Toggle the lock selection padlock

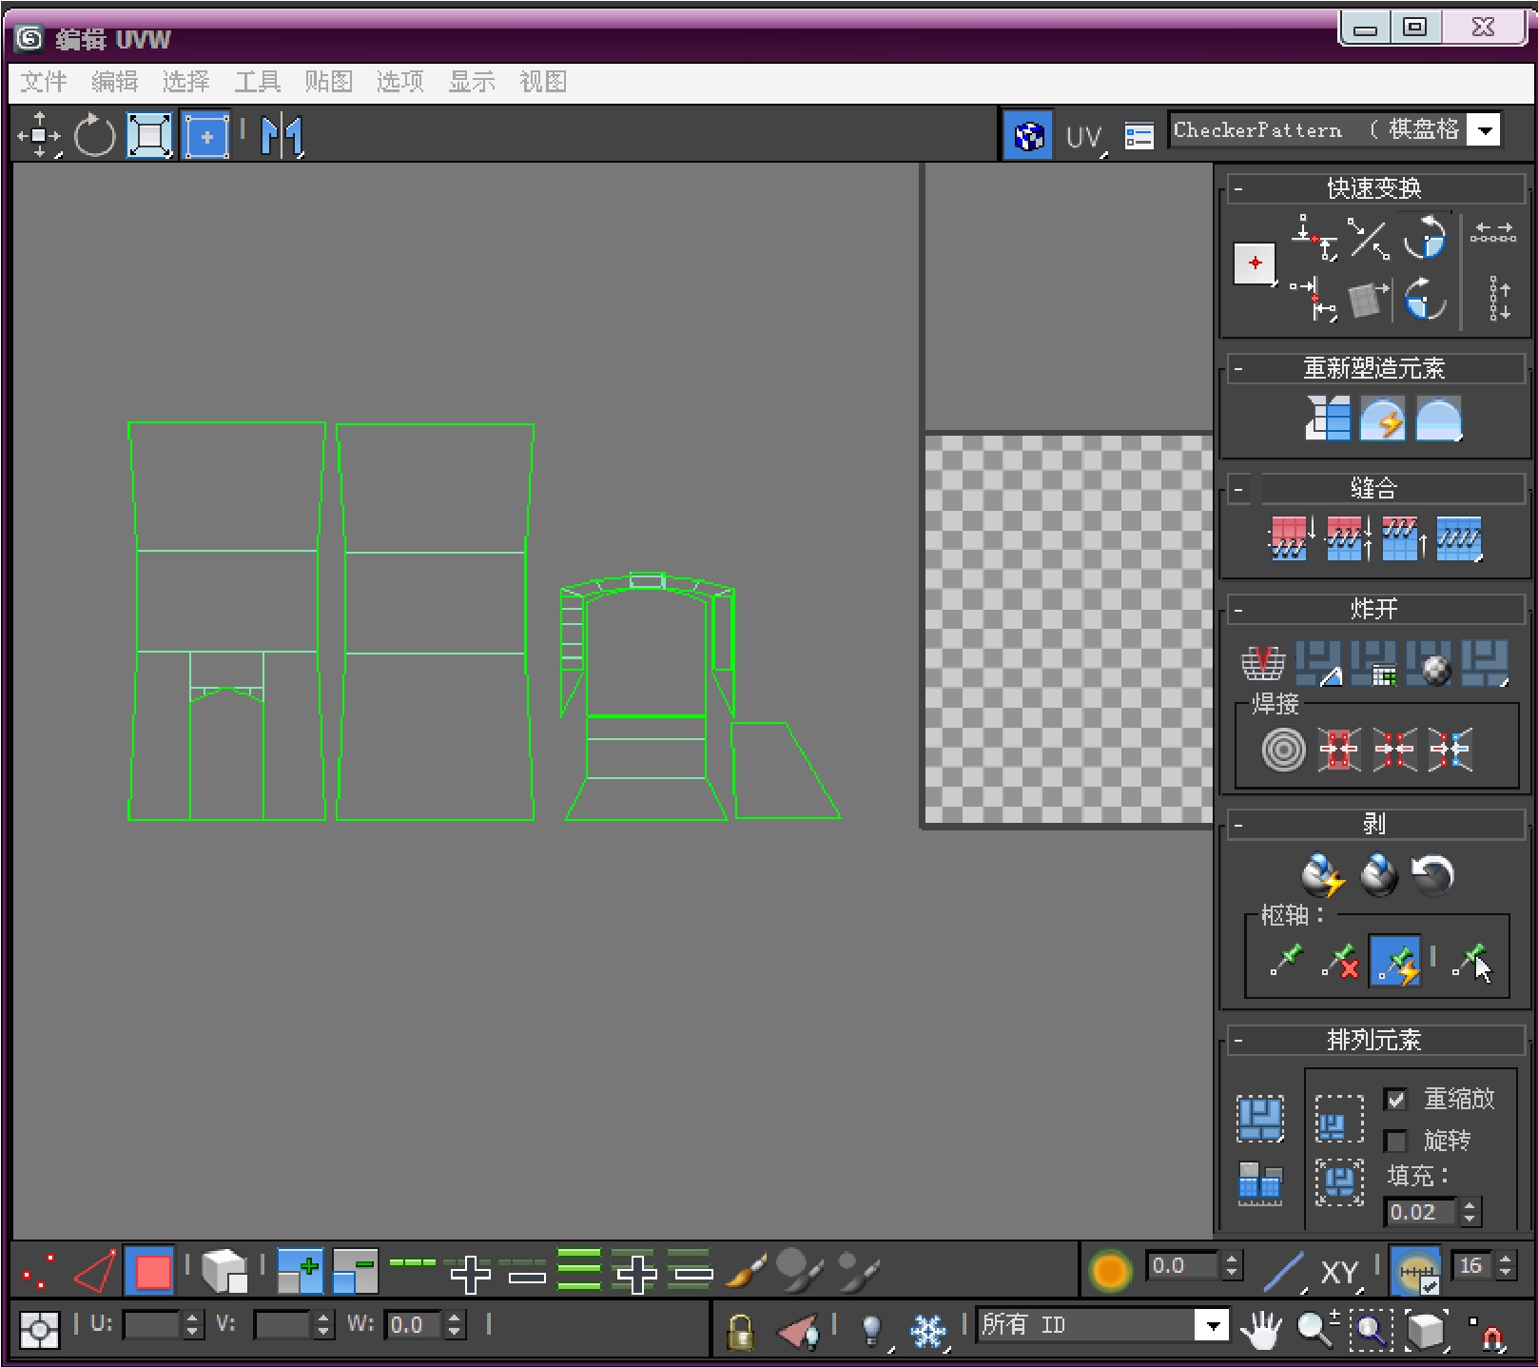[x=739, y=1332]
